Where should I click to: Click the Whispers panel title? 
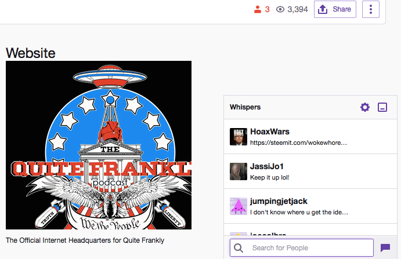coord(245,107)
